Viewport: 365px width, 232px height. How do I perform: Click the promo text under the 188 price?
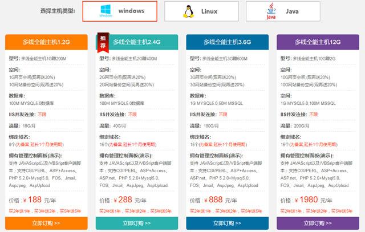(45, 211)
